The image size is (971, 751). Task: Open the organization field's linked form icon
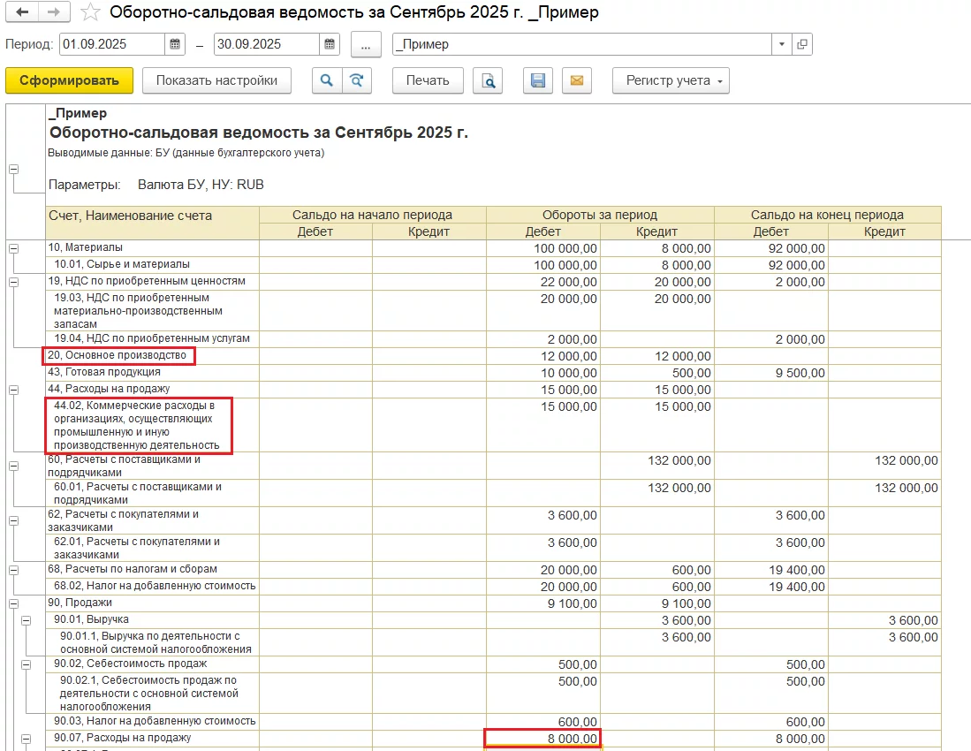tap(801, 44)
